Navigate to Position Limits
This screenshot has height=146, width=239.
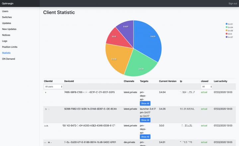click(x=10, y=47)
